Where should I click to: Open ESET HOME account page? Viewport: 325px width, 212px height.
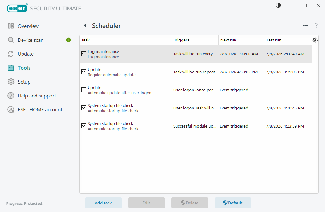[x=40, y=110]
